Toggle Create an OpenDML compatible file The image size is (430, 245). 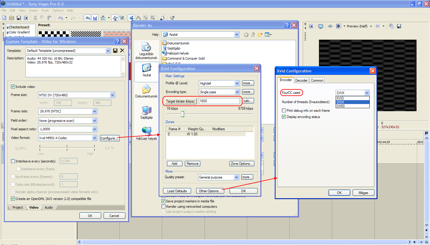13,199
